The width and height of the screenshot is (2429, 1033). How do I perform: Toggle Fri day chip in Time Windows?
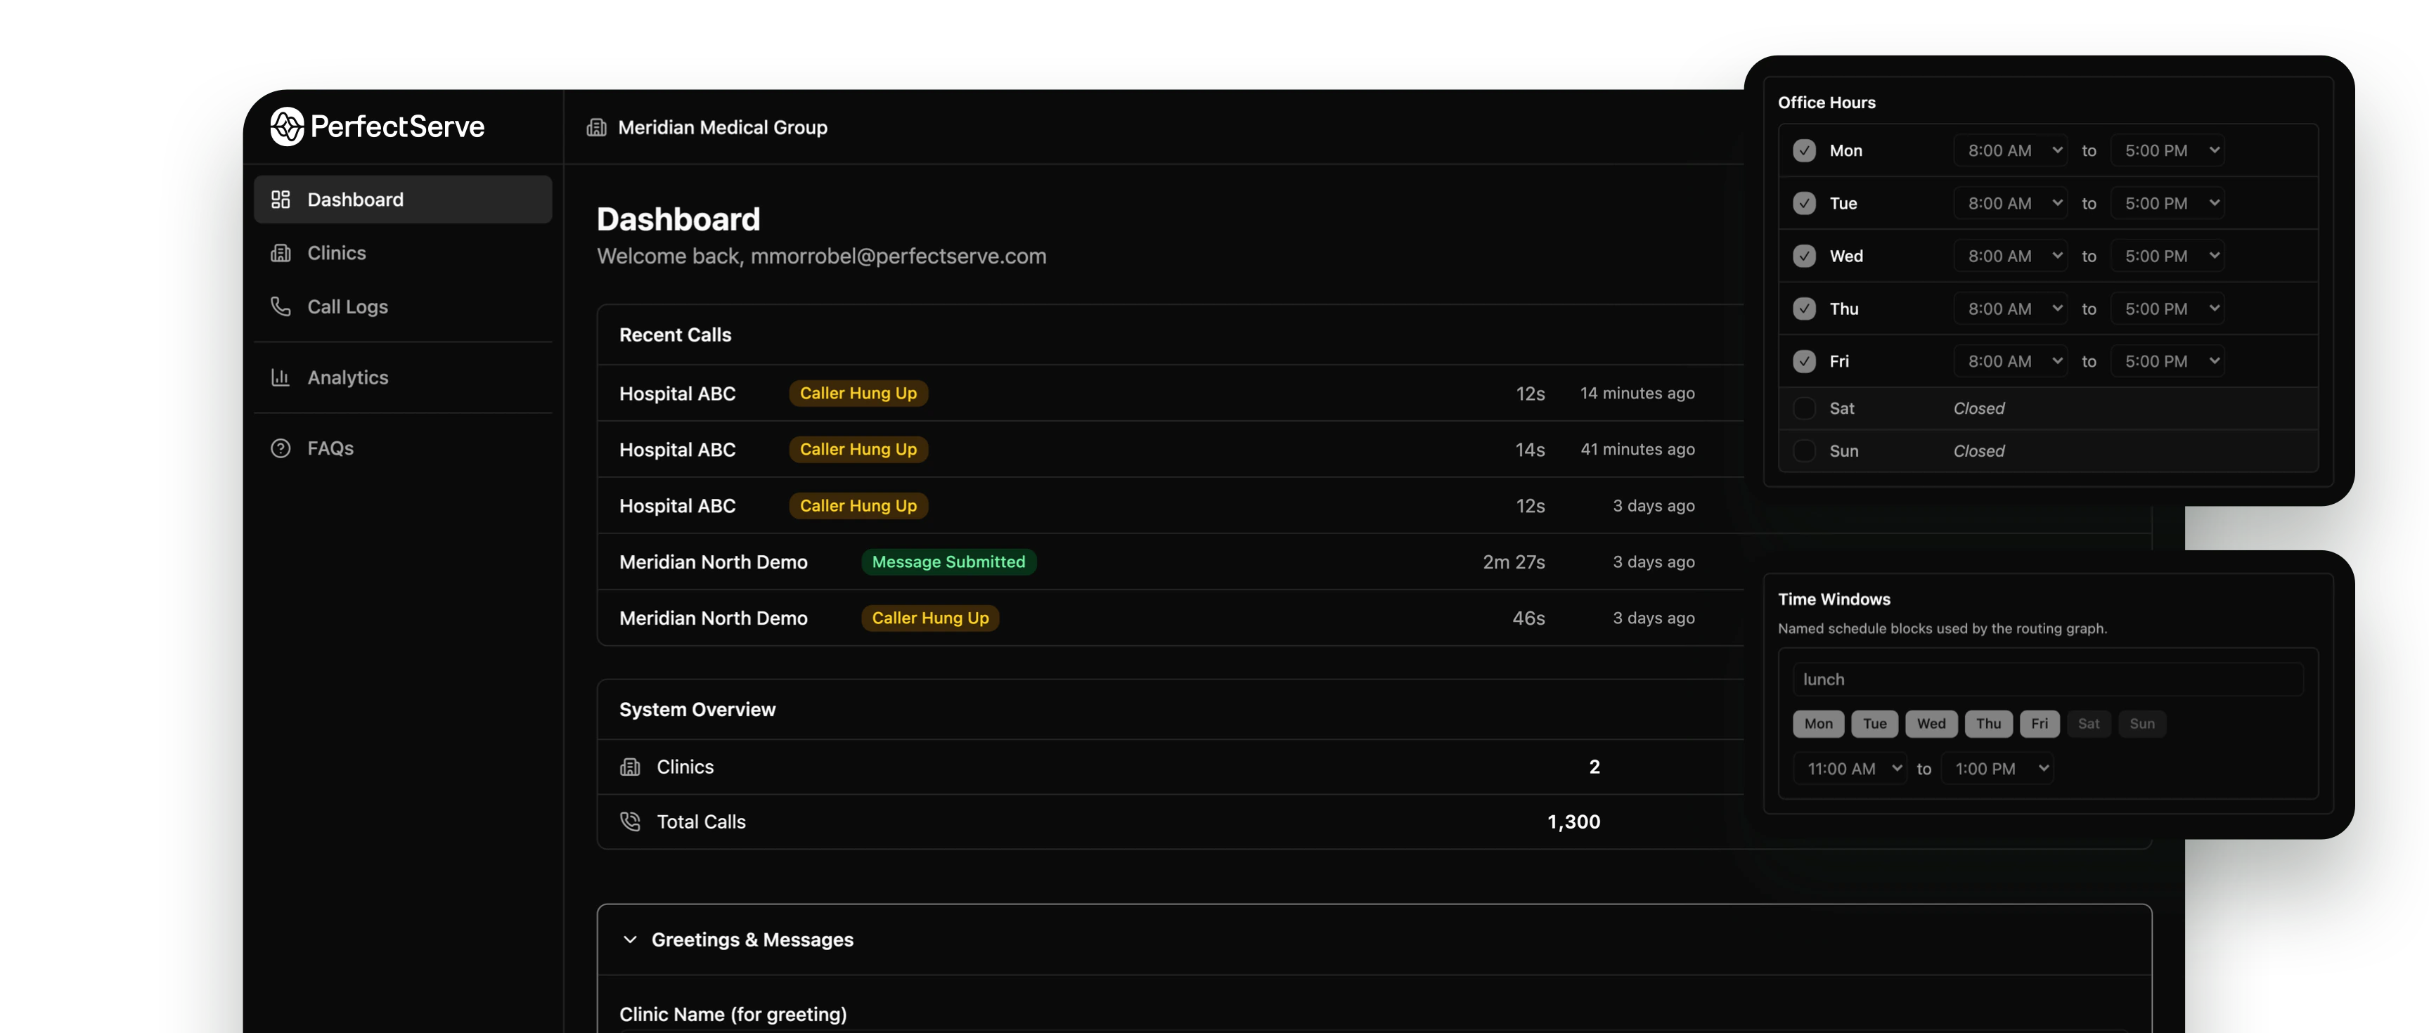coord(2039,724)
